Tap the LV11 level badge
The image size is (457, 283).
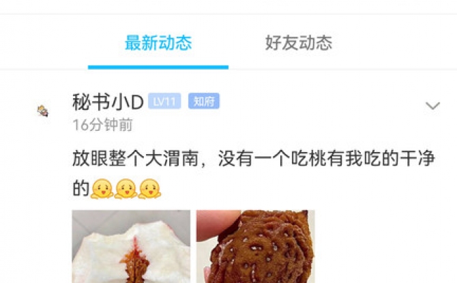[164, 101]
